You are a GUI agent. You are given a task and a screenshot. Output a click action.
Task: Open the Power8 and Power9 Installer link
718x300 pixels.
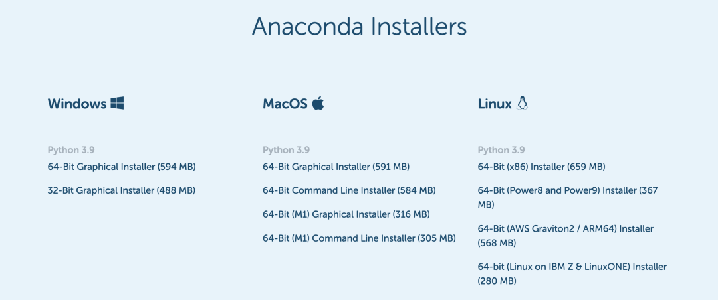point(568,198)
